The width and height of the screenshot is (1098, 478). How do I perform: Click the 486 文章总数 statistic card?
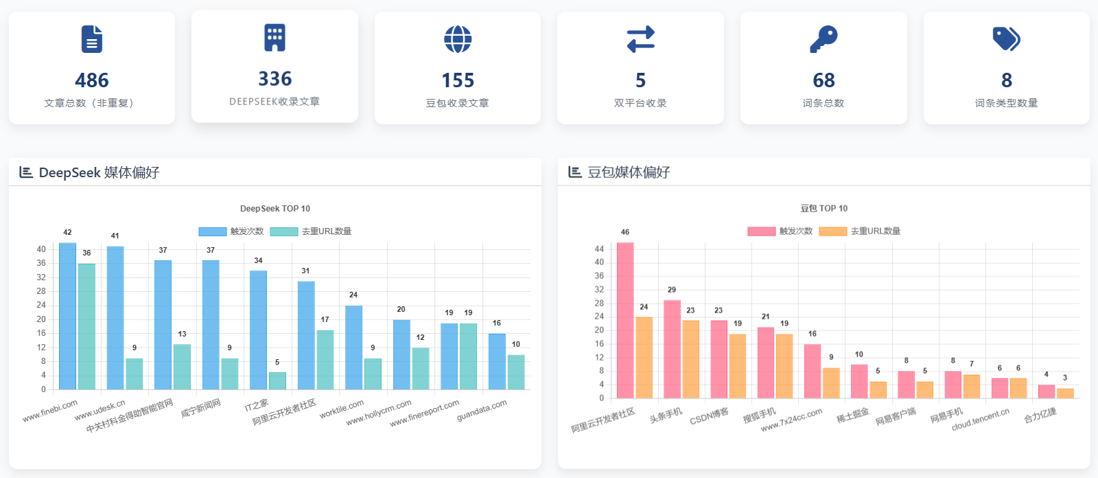(92, 68)
